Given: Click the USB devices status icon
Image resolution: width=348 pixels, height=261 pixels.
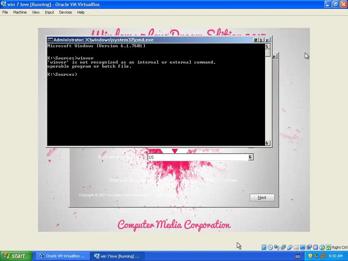Looking at the screenshot, I should [290, 247].
